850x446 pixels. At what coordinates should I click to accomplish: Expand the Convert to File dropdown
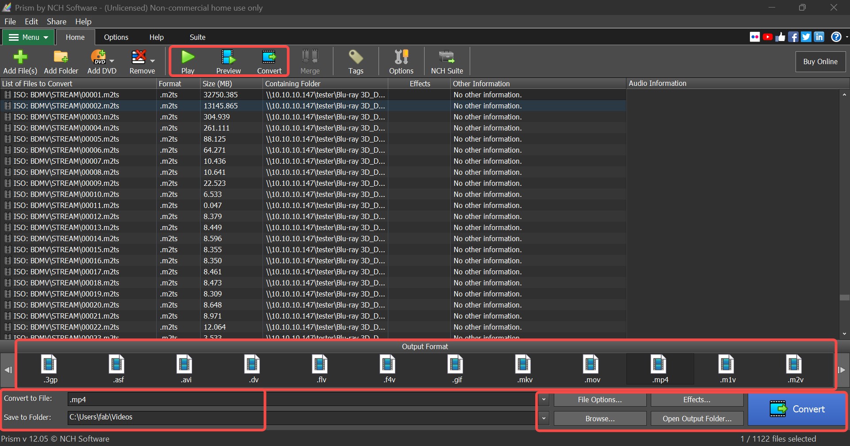click(x=543, y=399)
